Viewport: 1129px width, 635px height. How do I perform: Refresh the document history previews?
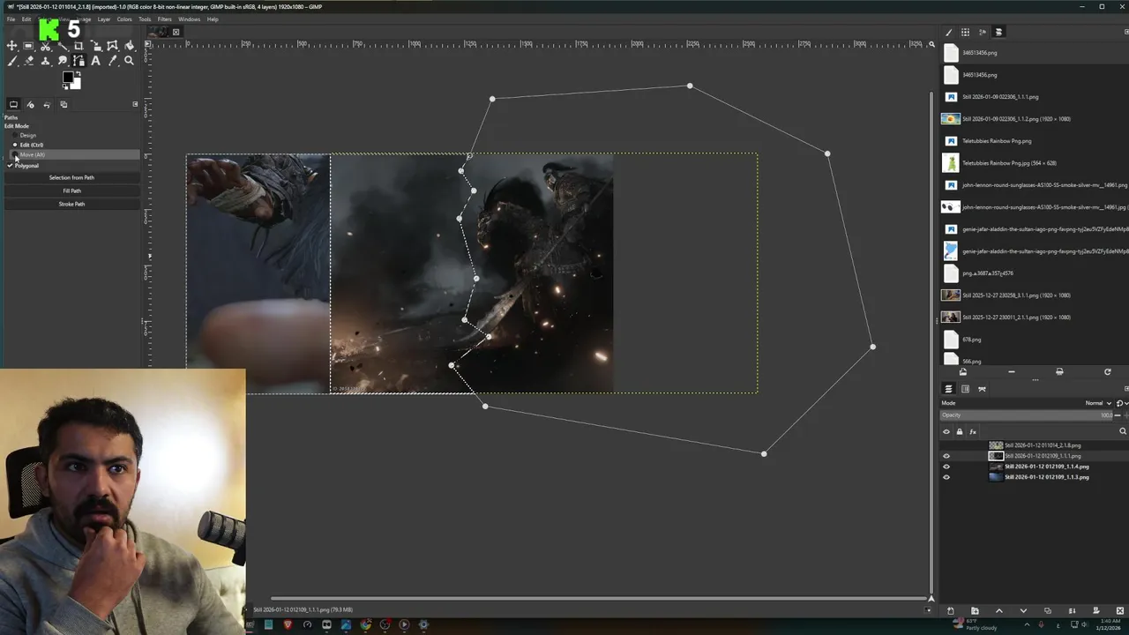(x=1108, y=372)
